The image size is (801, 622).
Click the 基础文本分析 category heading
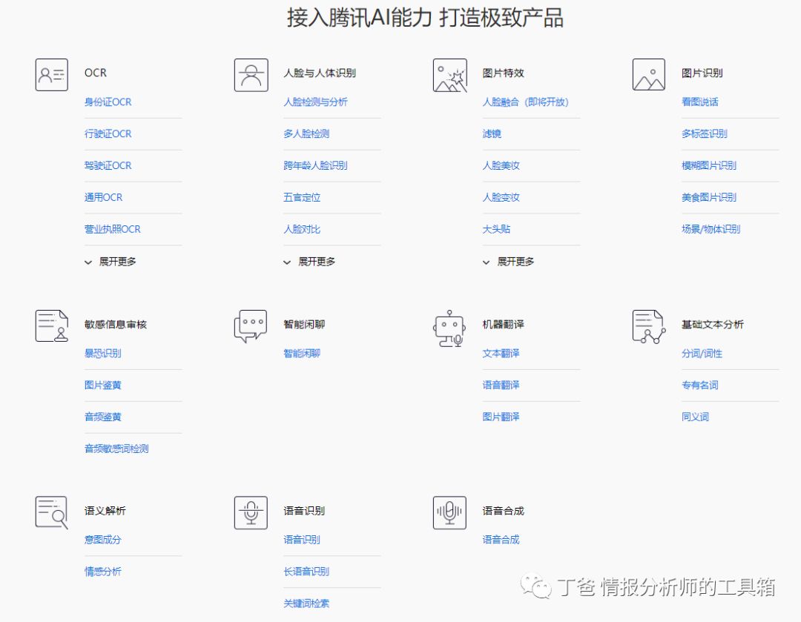[713, 324]
